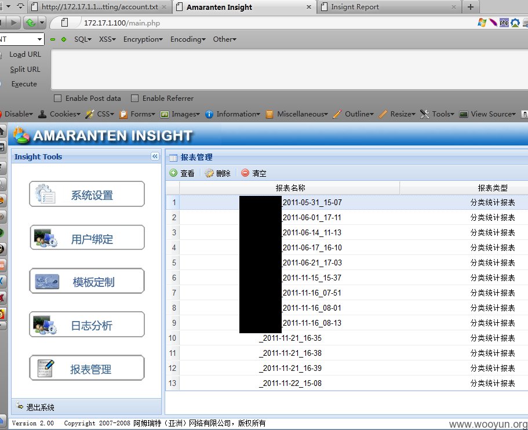The height and width of the screenshot is (430, 528).
Task: Open the Encoding dropdown menu
Action: tap(188, 39)
